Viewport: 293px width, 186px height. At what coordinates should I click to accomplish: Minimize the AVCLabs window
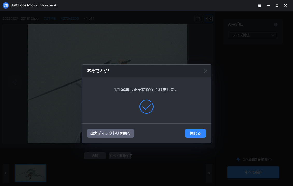tap(268, 5)
